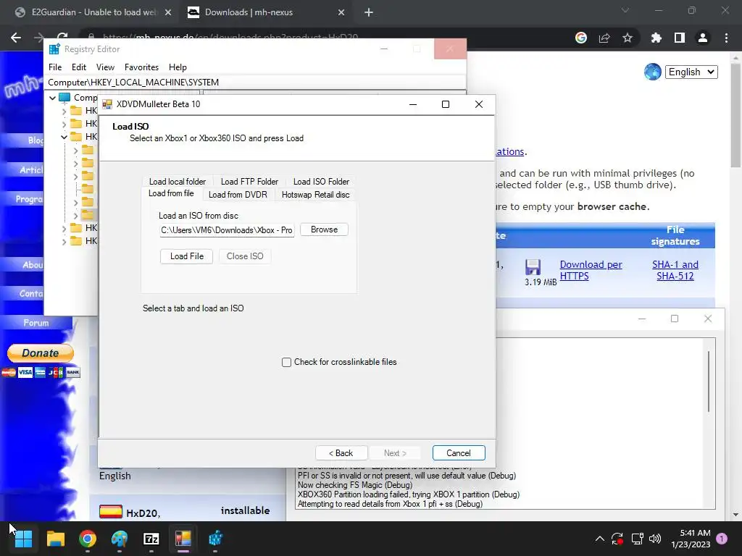Open XDVDMulleter taskbar icon

pos(183,539)
